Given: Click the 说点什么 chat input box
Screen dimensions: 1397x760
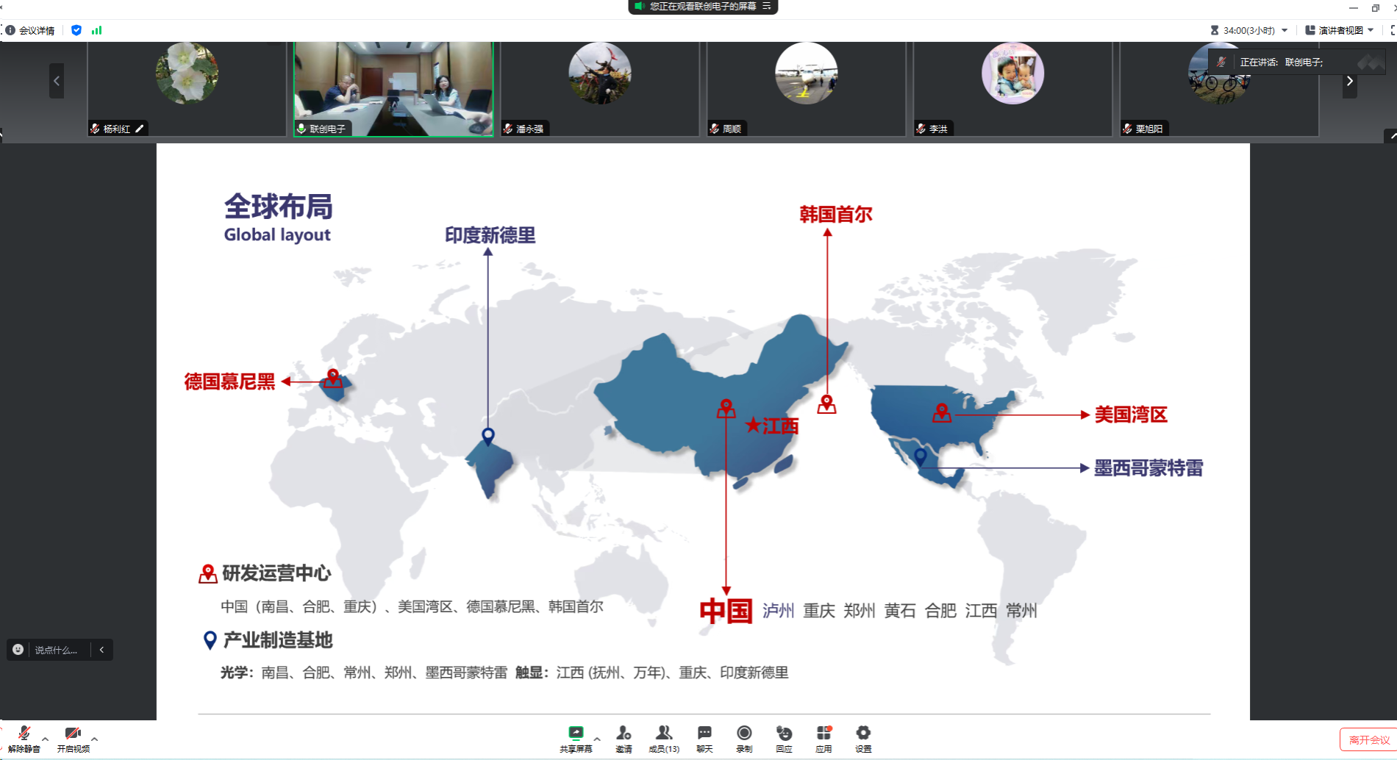Looking at the screenshot, I should click(56, 650).
